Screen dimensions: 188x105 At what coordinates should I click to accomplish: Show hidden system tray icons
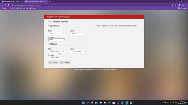pos(163,103)
